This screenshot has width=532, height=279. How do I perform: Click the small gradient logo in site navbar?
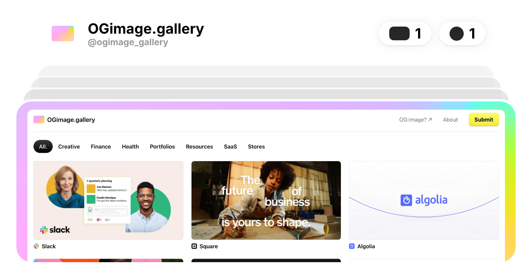[x=39, y=120]
